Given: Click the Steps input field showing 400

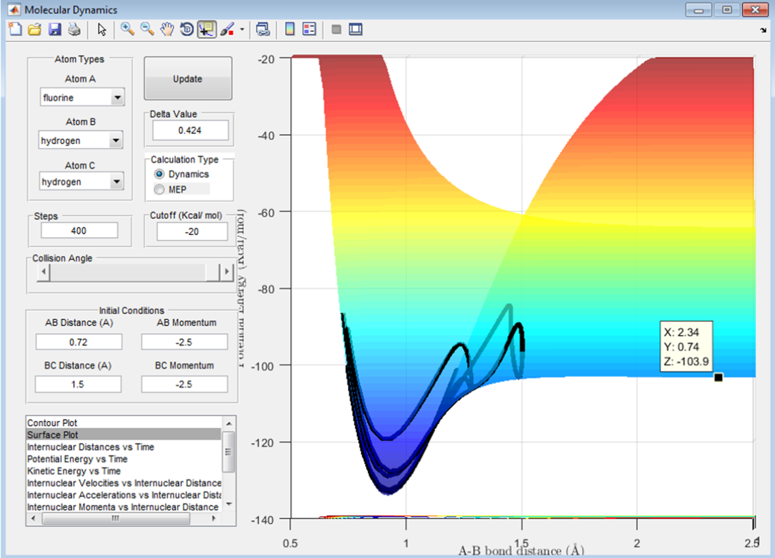Looking at the screenshot, I should tap(79, 231).
